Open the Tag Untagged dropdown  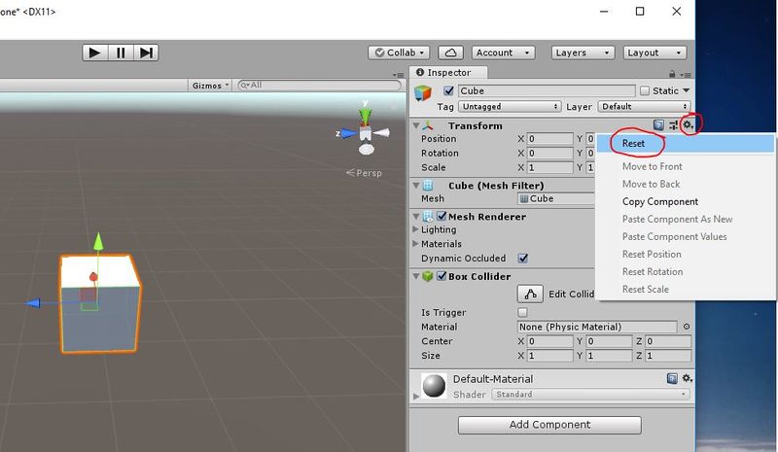pos(509,106)
